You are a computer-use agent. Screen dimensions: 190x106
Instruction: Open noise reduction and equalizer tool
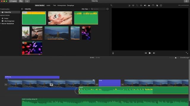coord(149,5)
